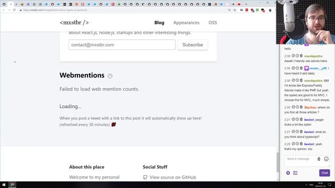Delete renato__pfff's chat message
335x188 pixels.
coord(301,68)
